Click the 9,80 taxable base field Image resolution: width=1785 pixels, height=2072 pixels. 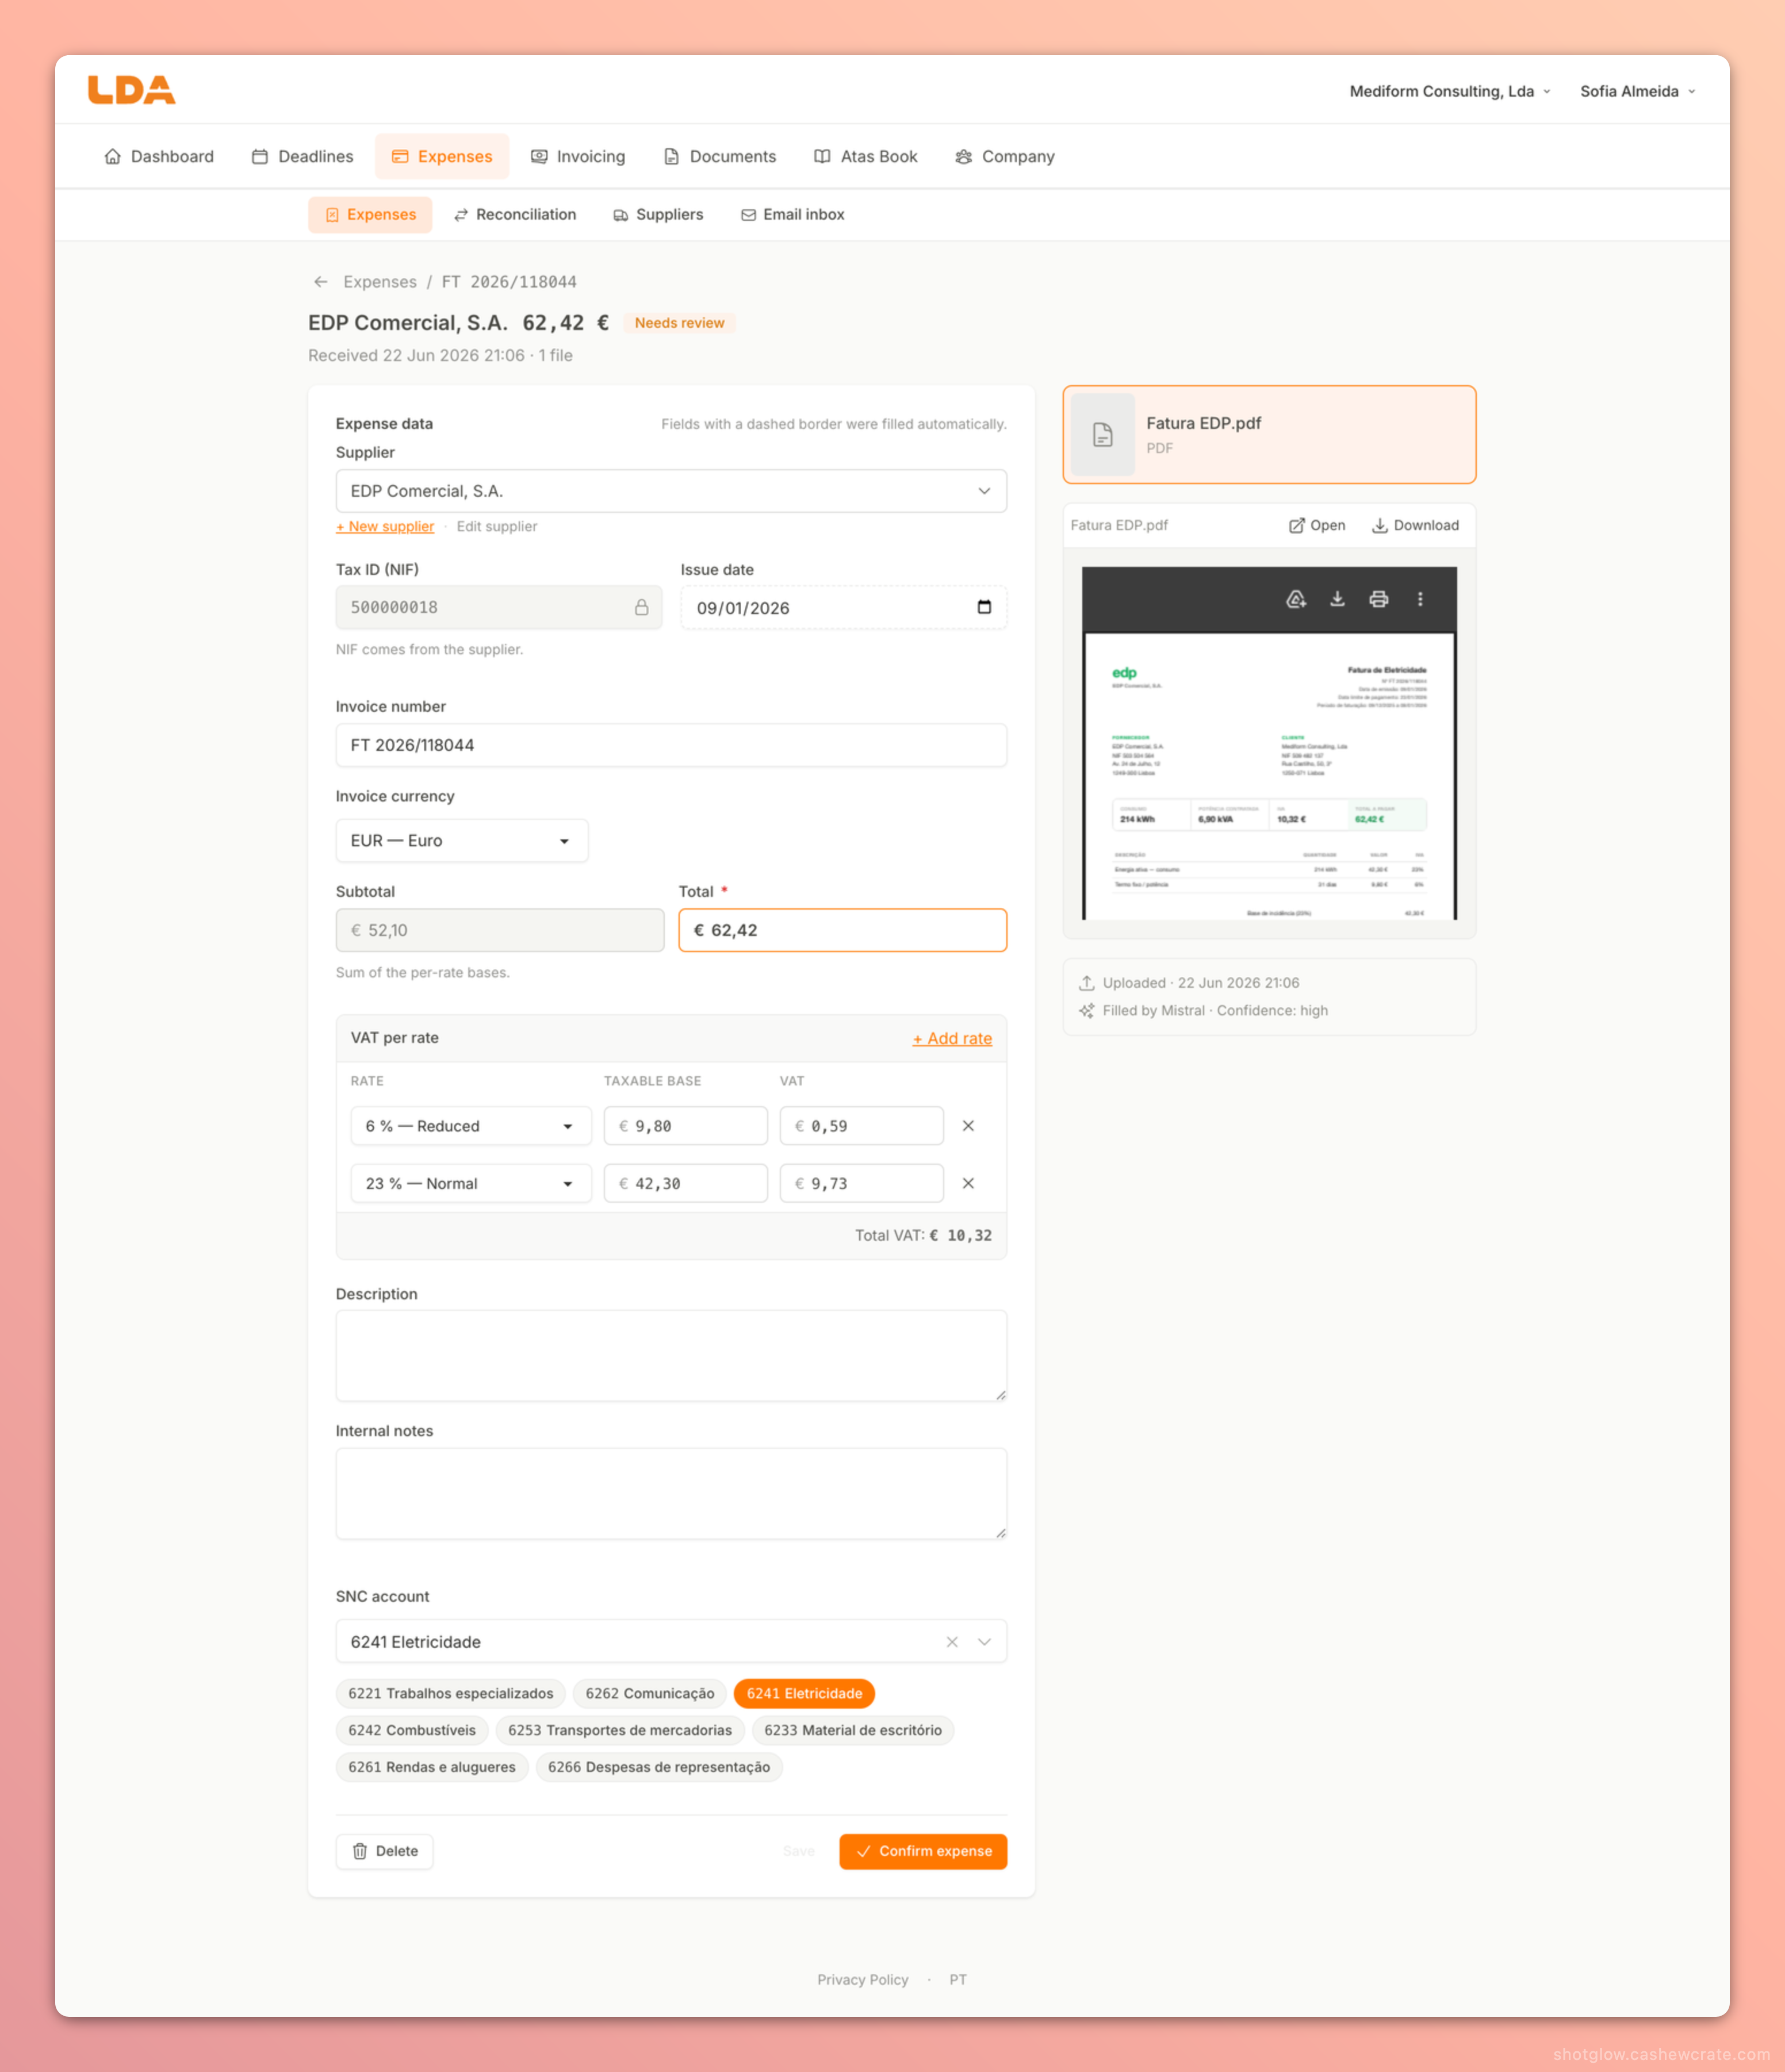coord(686,1126)
